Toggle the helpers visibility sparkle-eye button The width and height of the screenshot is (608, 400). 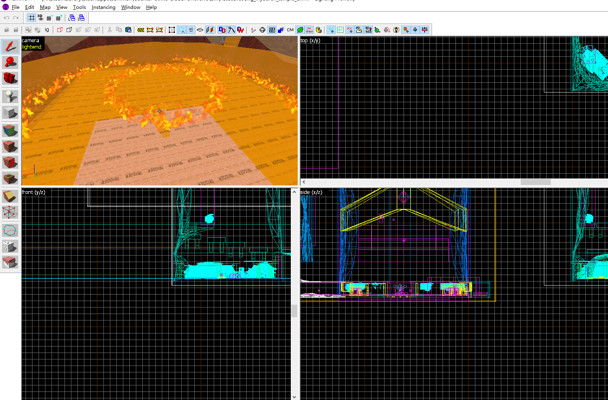331,30
